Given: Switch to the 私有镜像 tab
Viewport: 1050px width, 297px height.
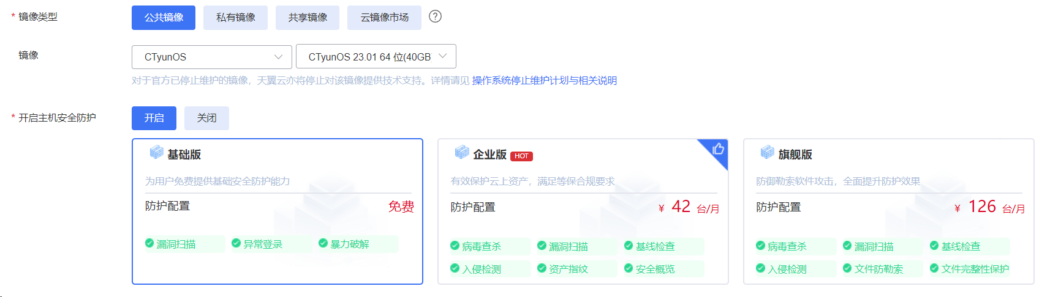Looking at the screenshot, I should [235, 18].
